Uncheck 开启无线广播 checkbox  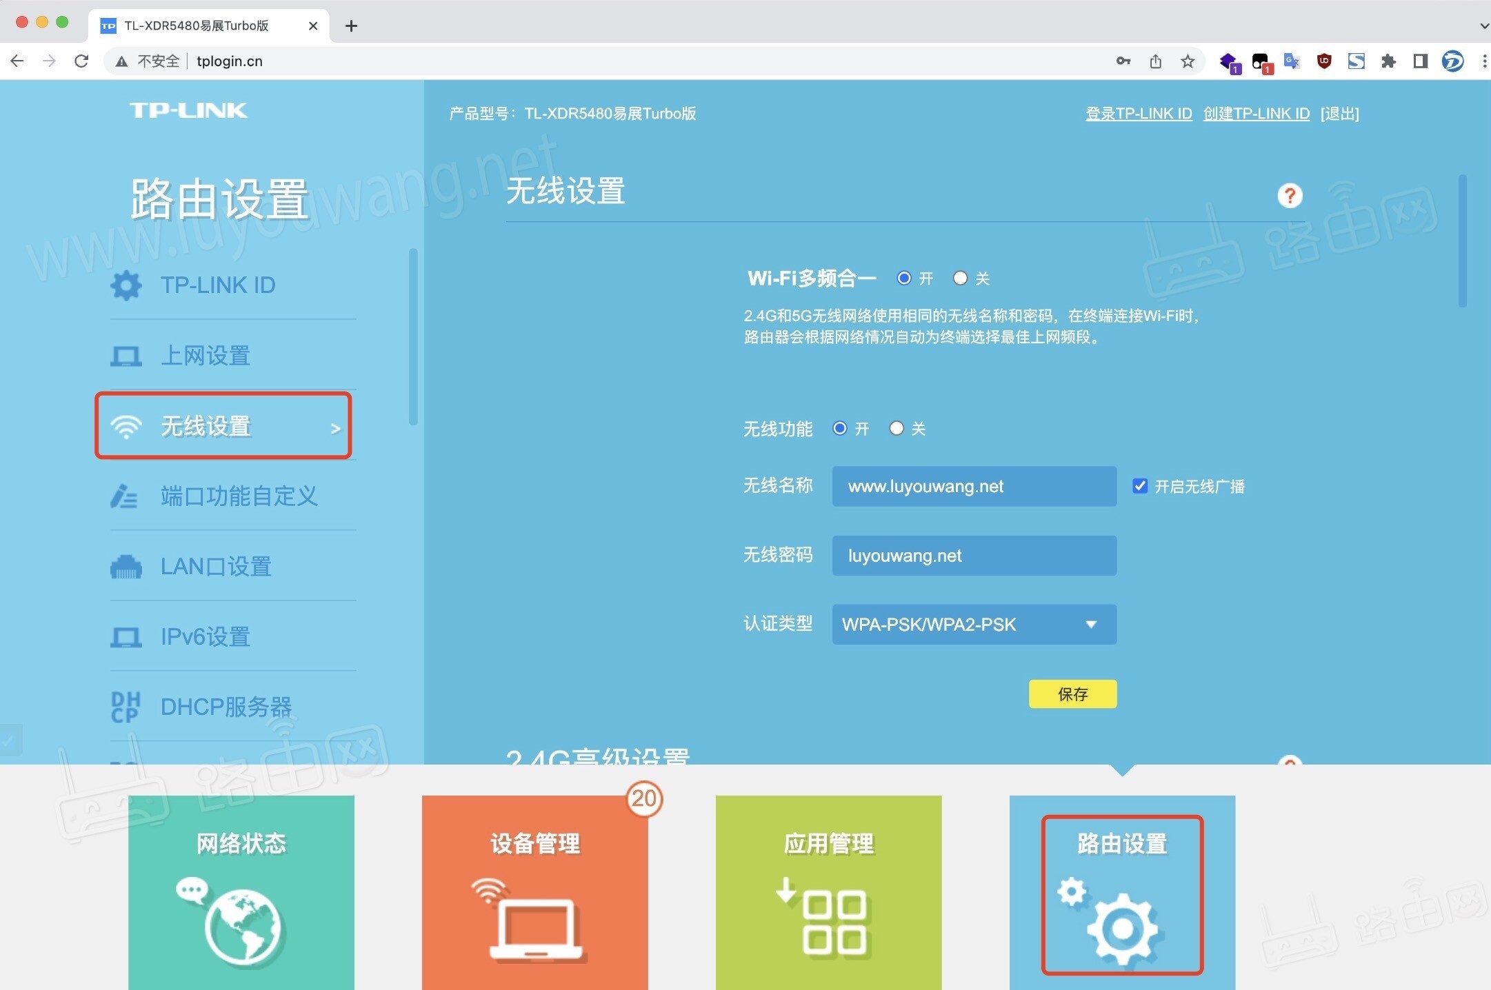(1140, 486)
